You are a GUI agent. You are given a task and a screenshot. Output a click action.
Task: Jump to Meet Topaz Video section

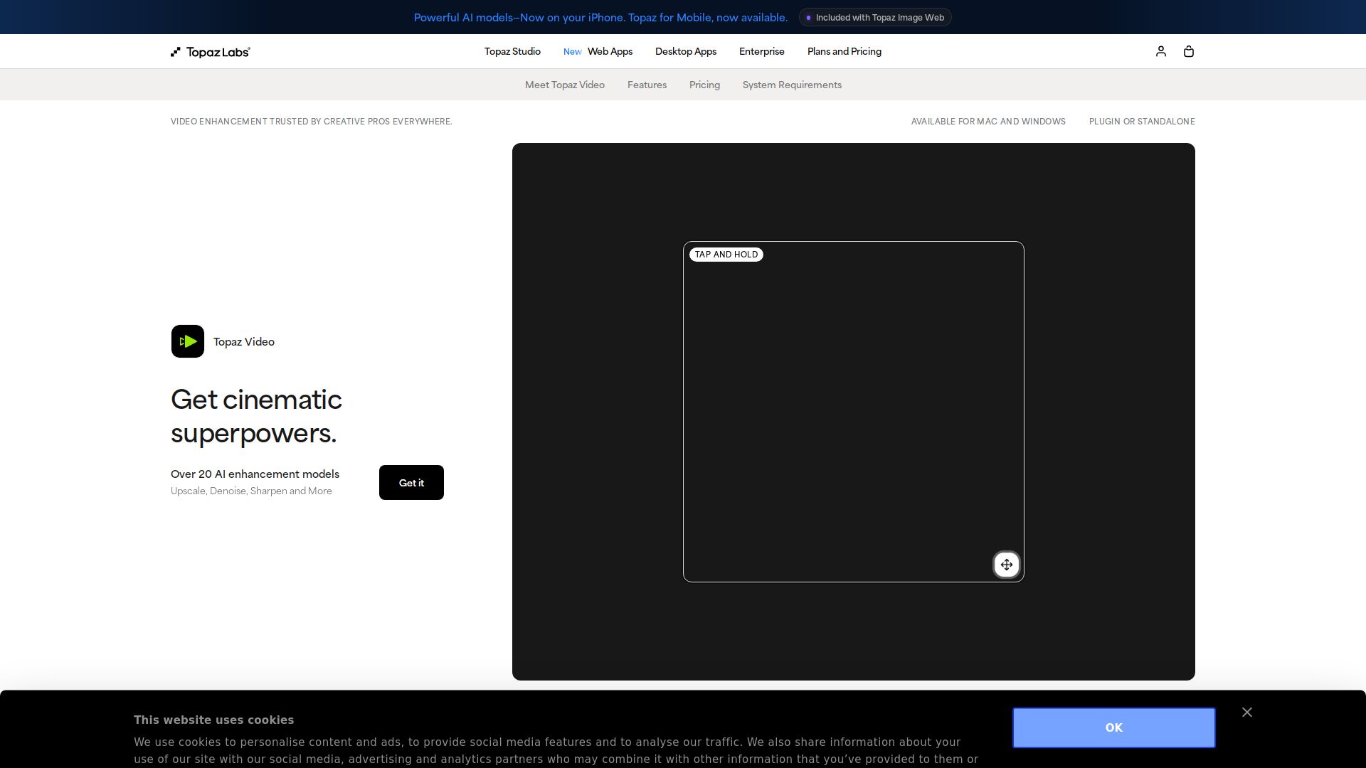[565, 85]
